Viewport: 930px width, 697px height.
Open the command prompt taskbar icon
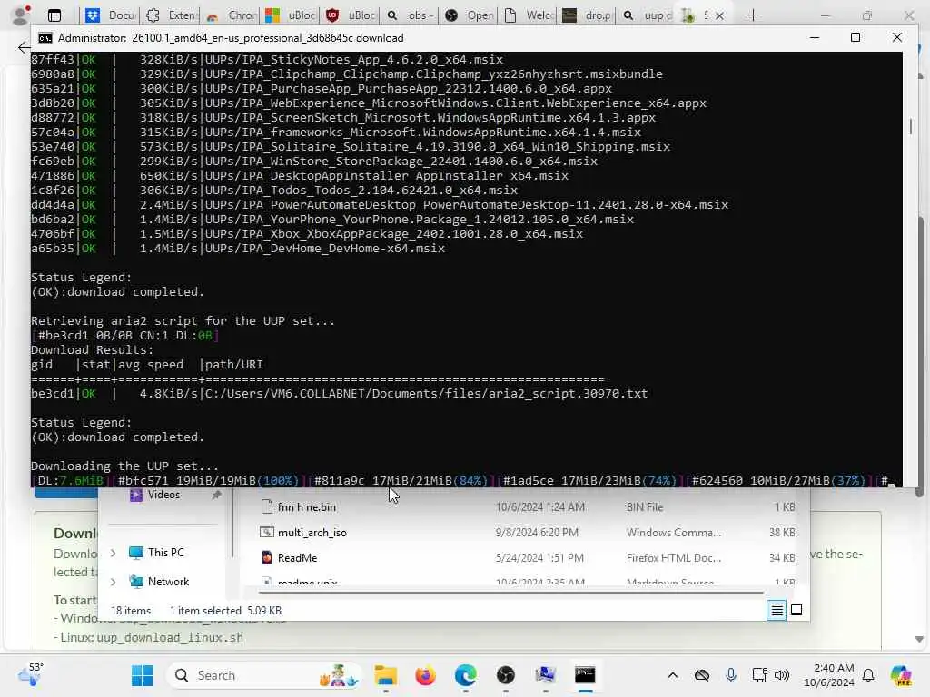click(x=585, y=675)
